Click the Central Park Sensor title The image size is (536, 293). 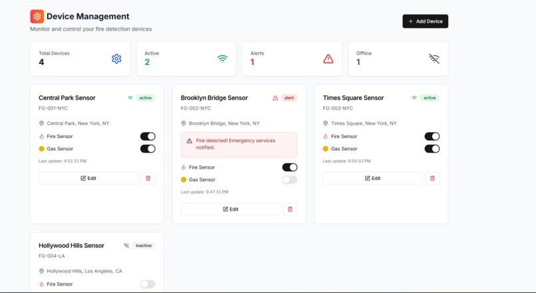tap(67, 98)
